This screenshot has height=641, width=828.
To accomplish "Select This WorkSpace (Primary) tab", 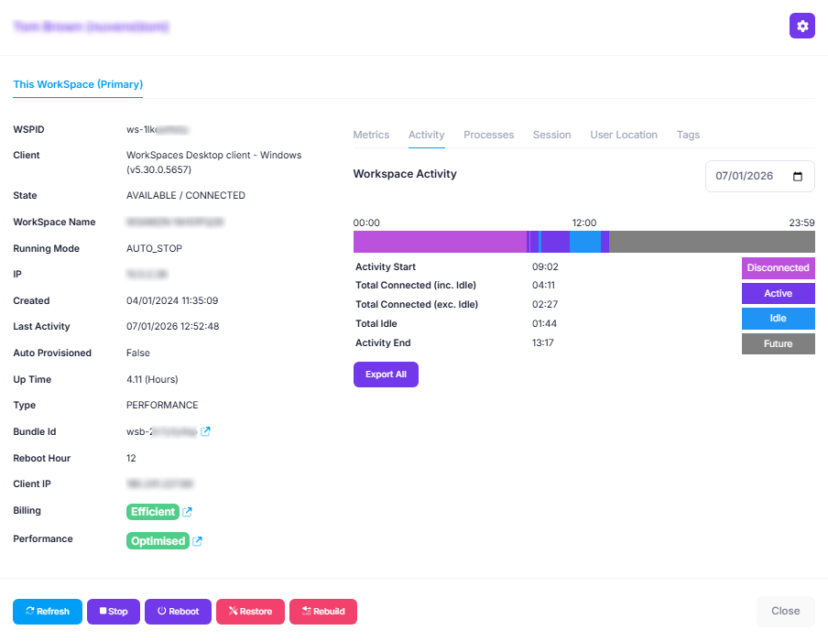I will tap(78, 84).
